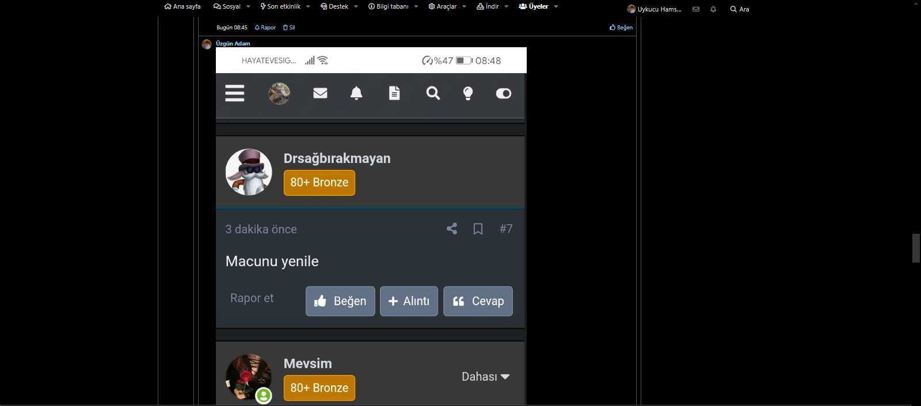921x406 pixels.
Task: Open the notifications bell in top bar
Action: click(x=713, y=9)
